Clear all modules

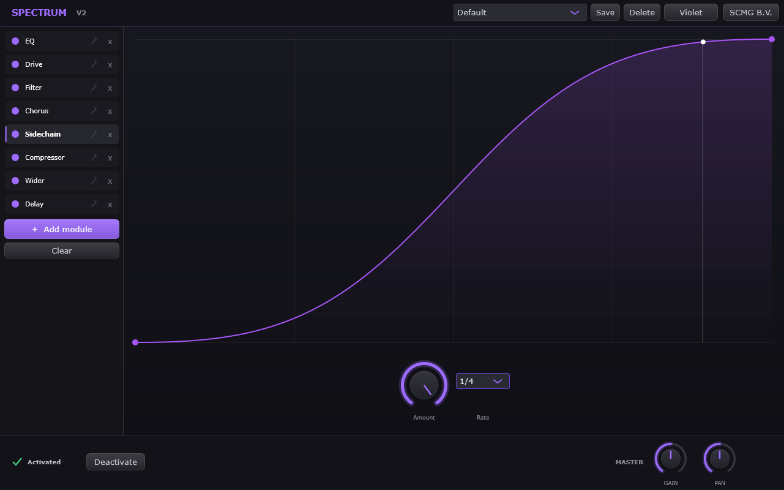[x=62, y=251]
